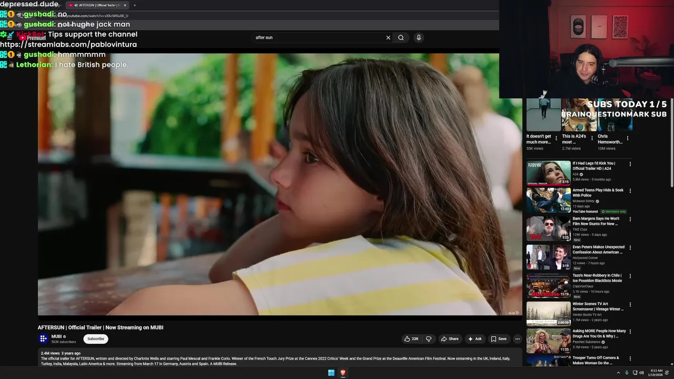Click 'TMZ Clips' channel name
The width and height of the screenshot is (674, 379).
click(x=580, y=230)
